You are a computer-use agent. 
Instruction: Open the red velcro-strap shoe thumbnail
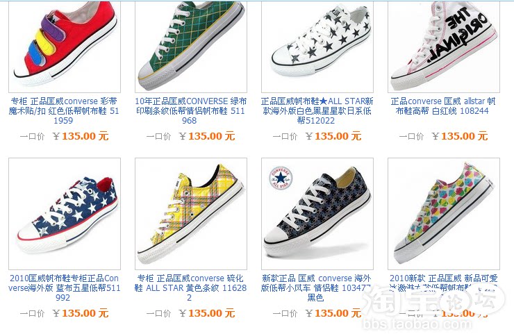point(65,47)
